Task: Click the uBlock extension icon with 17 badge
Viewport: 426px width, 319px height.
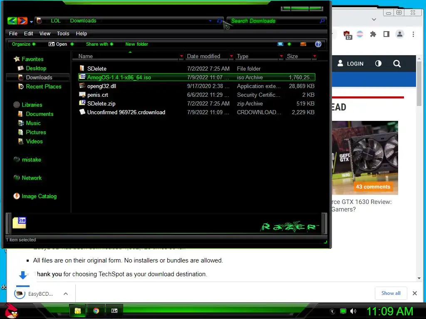Action: click(x=347, y=35)
